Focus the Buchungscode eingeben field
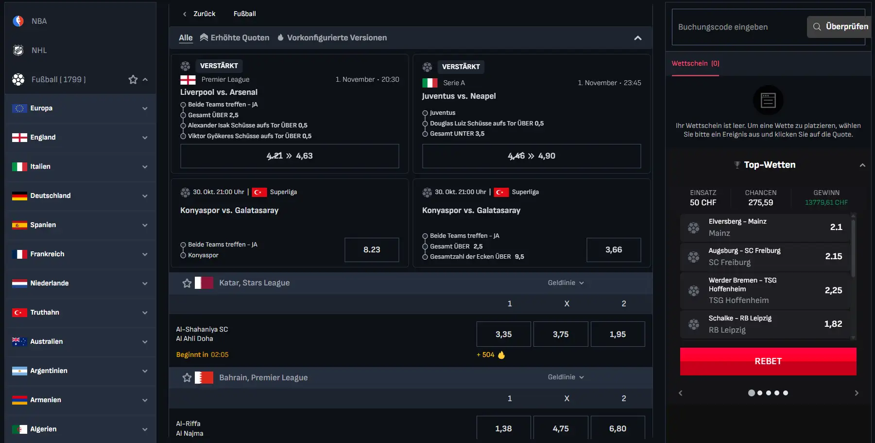The image size is (875, 443). (739, 27)
